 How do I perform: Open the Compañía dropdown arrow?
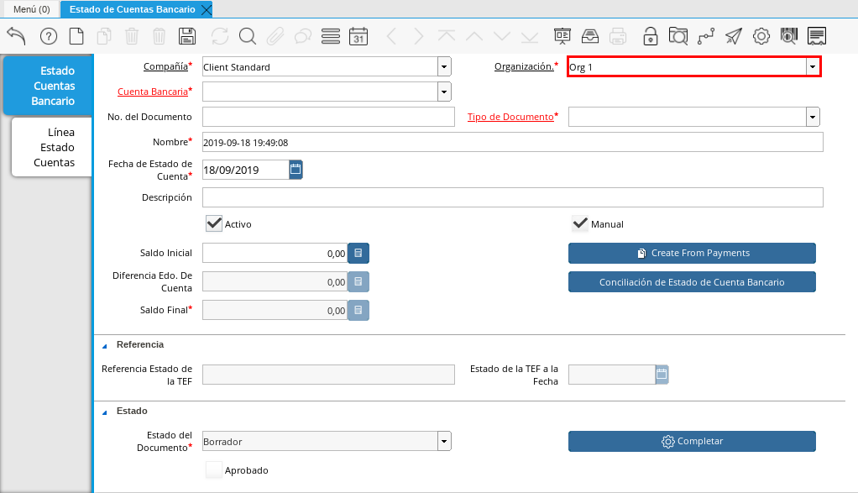click(444, 66)
